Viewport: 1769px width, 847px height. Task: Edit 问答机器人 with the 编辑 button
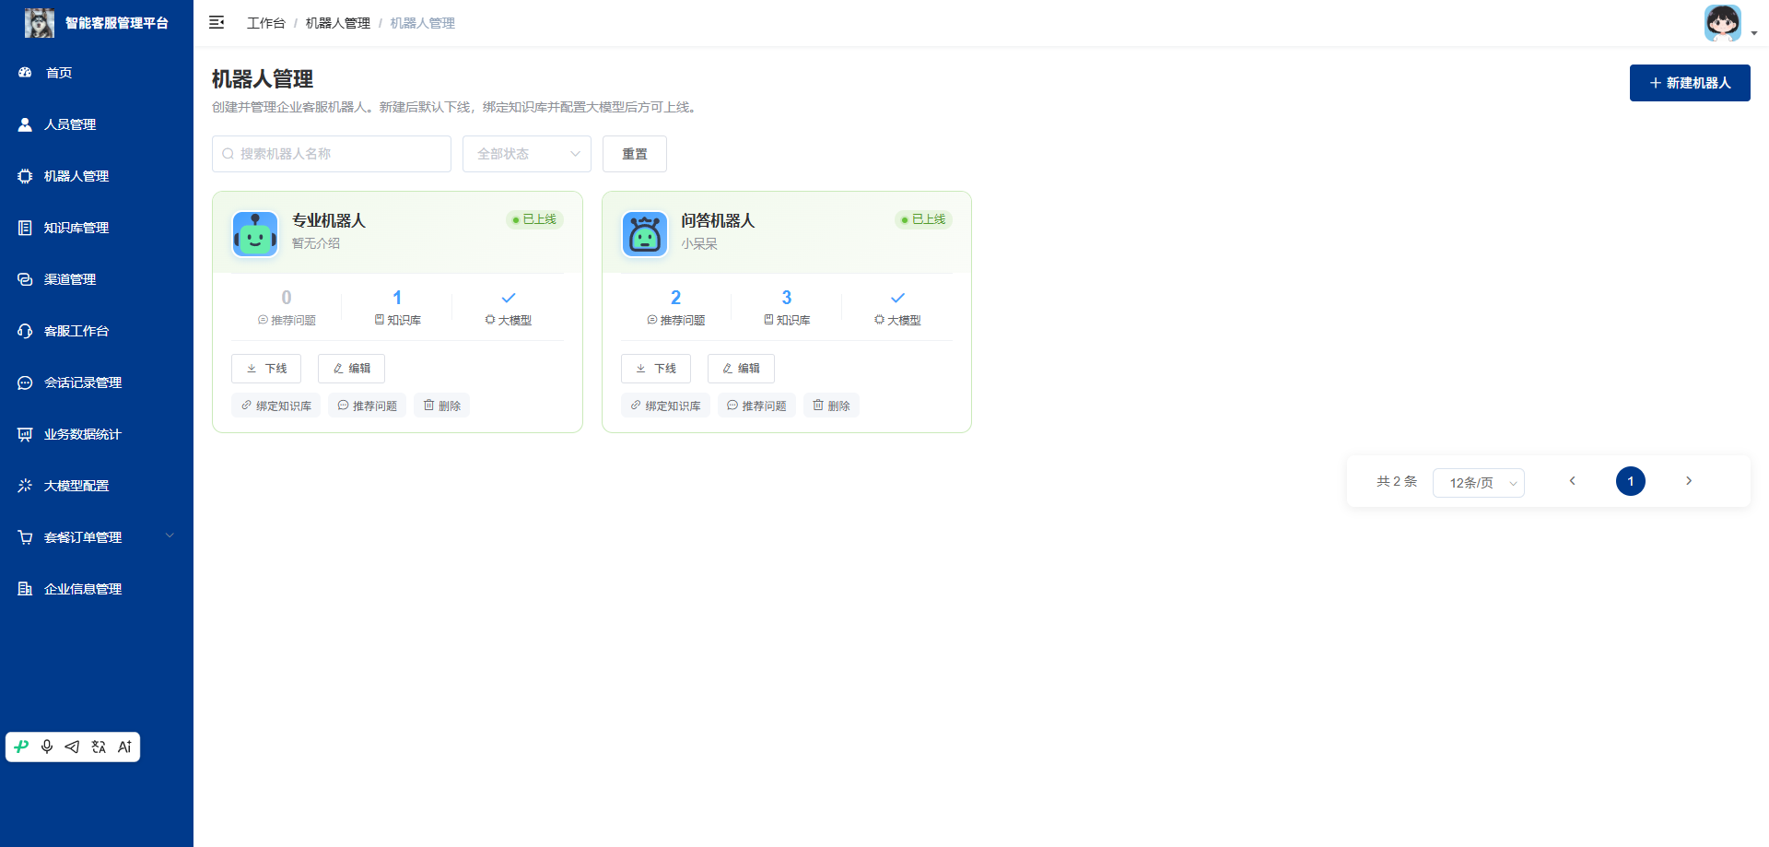(x=741, y=369)
